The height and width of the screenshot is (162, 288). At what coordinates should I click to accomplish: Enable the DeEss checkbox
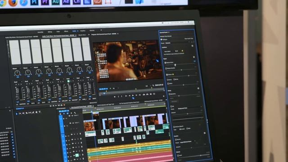(x=168, y=84)
